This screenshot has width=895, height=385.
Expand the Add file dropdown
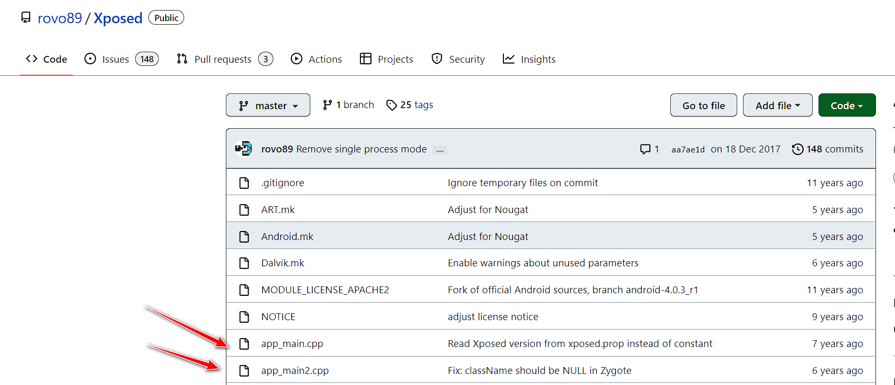[x=777, y=105]
